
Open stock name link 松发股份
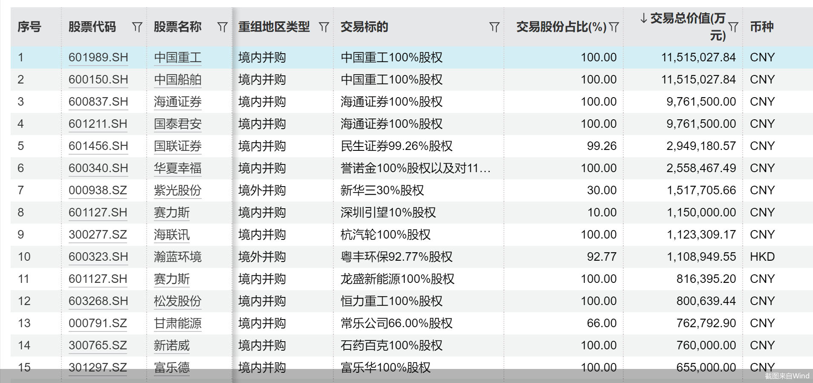click(178, 301)
